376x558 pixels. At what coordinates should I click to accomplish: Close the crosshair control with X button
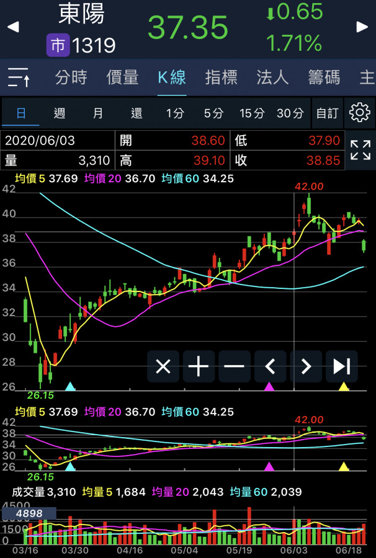click(163, 366)
